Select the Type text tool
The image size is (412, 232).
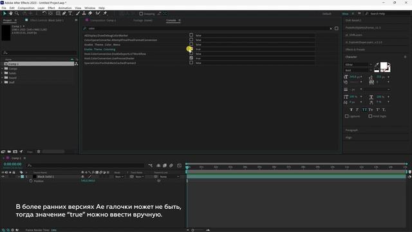(70, 14)
